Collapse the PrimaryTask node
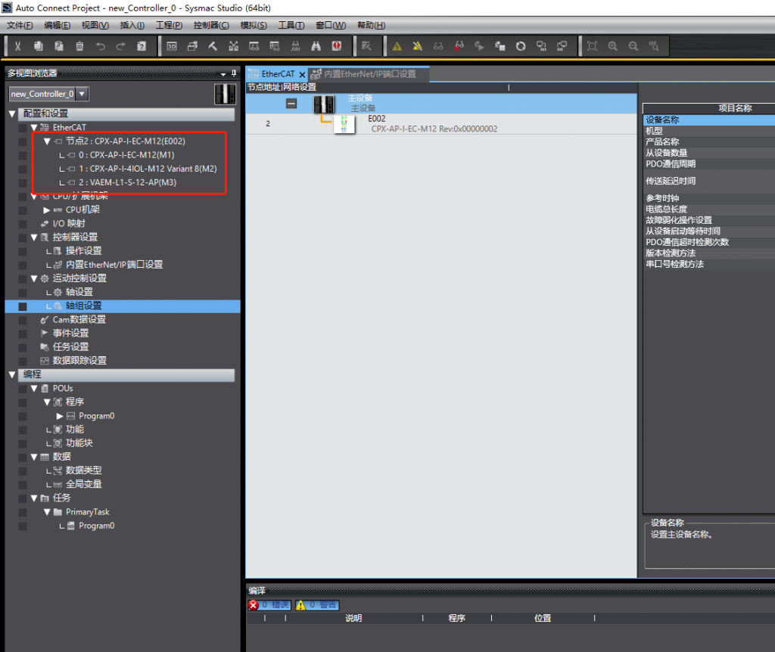Image resolution: width=775 pixels, height=652 pixels. pyautogui.click(x=47, y=512)
